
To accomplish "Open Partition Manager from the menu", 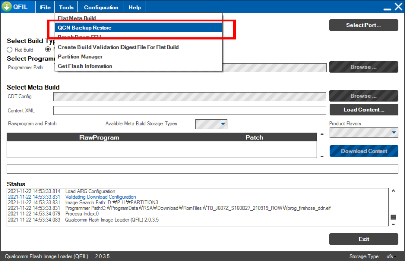I will coord(138,57).
